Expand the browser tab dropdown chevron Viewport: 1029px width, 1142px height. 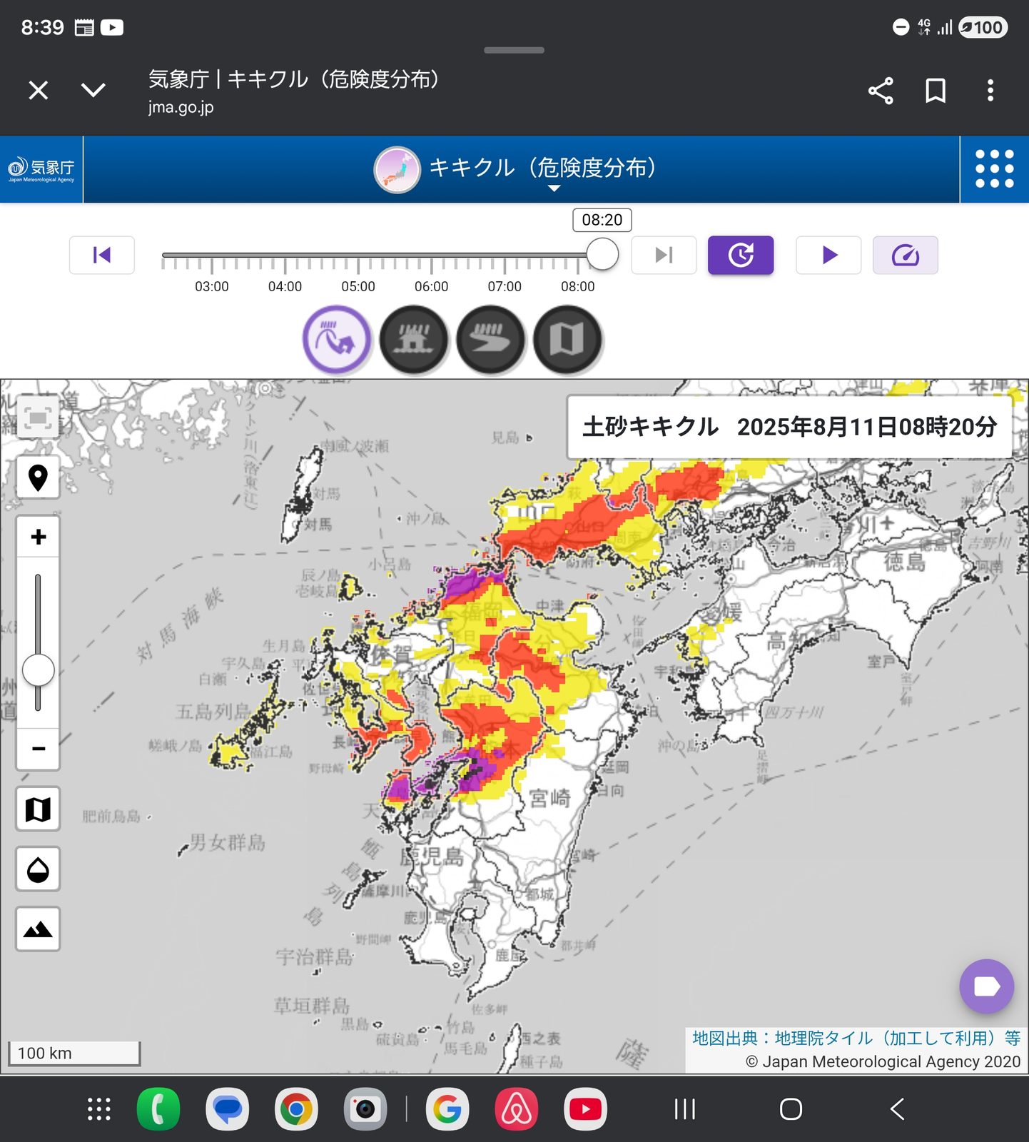click(x=93, y=91)
